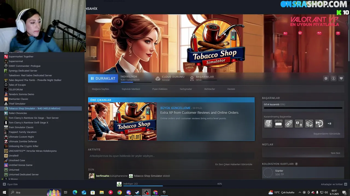Open Windows Start menu
This screenshot has width=350, height=196.
[x=4, y=192]
